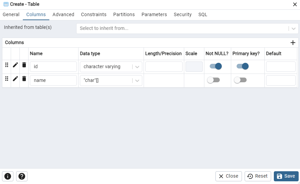Enable Primary key for name column
300x184 pixels.
pos(240,80)
